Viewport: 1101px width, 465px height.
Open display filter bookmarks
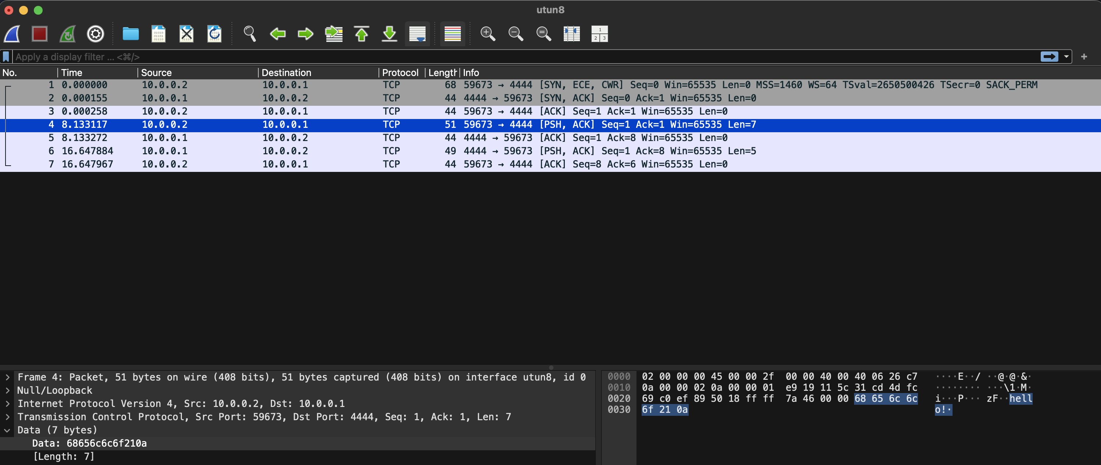6,56
